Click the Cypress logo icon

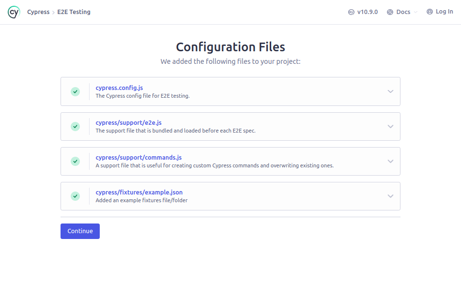click(13, 12)
